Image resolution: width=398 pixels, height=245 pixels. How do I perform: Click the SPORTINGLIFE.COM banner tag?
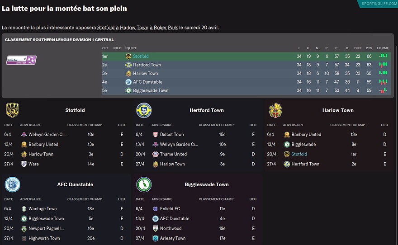point(378,4)
